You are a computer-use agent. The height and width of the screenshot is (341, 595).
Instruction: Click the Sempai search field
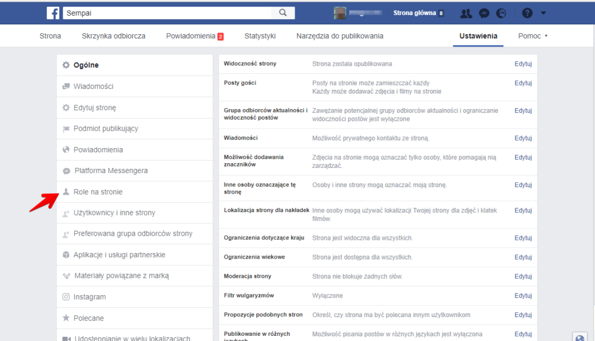tap(167, 13)
